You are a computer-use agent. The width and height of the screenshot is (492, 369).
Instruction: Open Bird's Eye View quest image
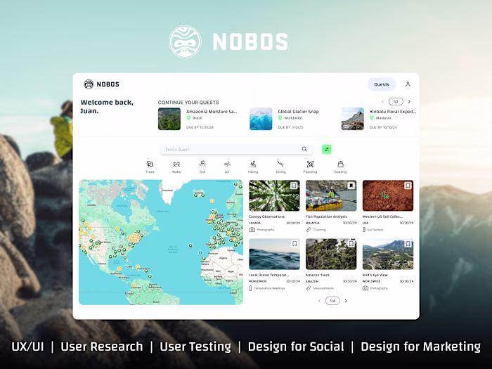388,254
